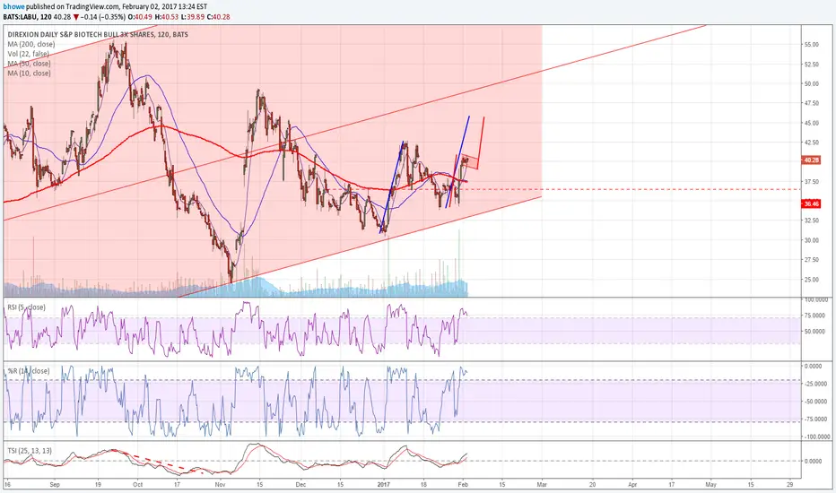Screen dimensions: 836x493
Task: Click the Oct date on time axis
Action: coord(137,484)
